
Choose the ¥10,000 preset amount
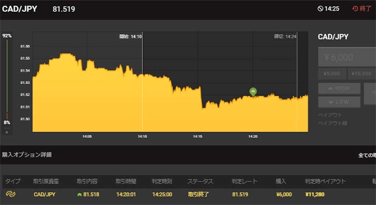pyautogui.click(x=362, y=73)
